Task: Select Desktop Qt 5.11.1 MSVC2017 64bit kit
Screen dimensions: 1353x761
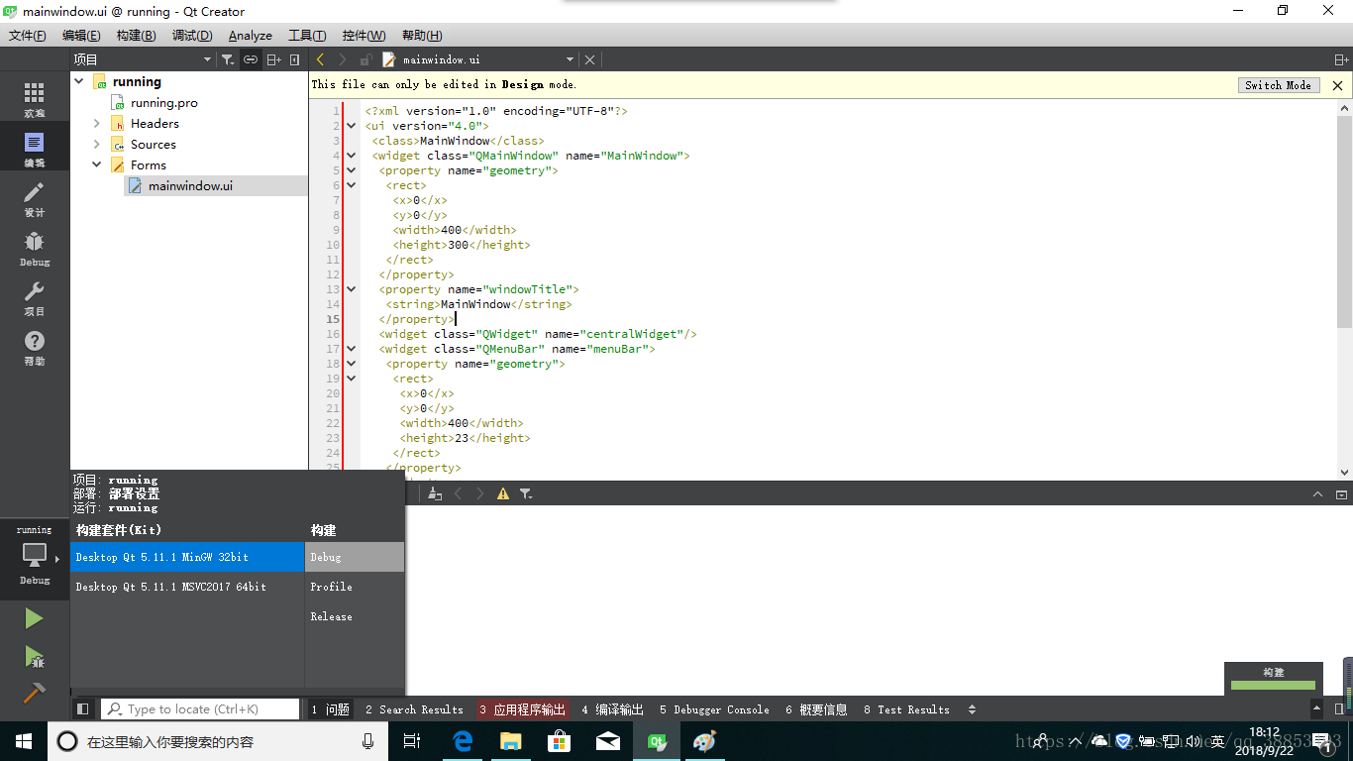Action: pyautogui.click(x=187, y=587)
